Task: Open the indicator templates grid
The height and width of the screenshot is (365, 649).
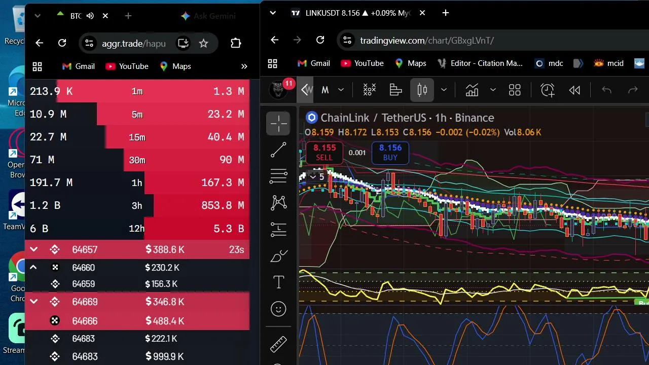Action: click(x=515, y=90)
